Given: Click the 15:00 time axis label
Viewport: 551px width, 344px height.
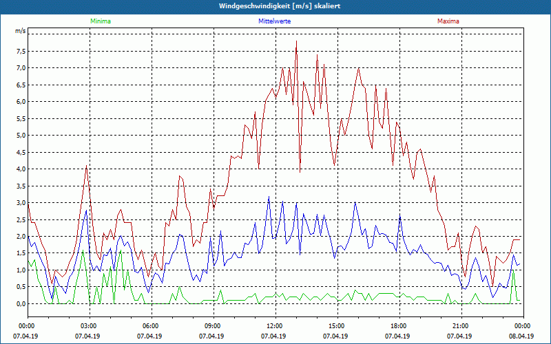Looking at the screenshot, I should click(x=337, y=326).
